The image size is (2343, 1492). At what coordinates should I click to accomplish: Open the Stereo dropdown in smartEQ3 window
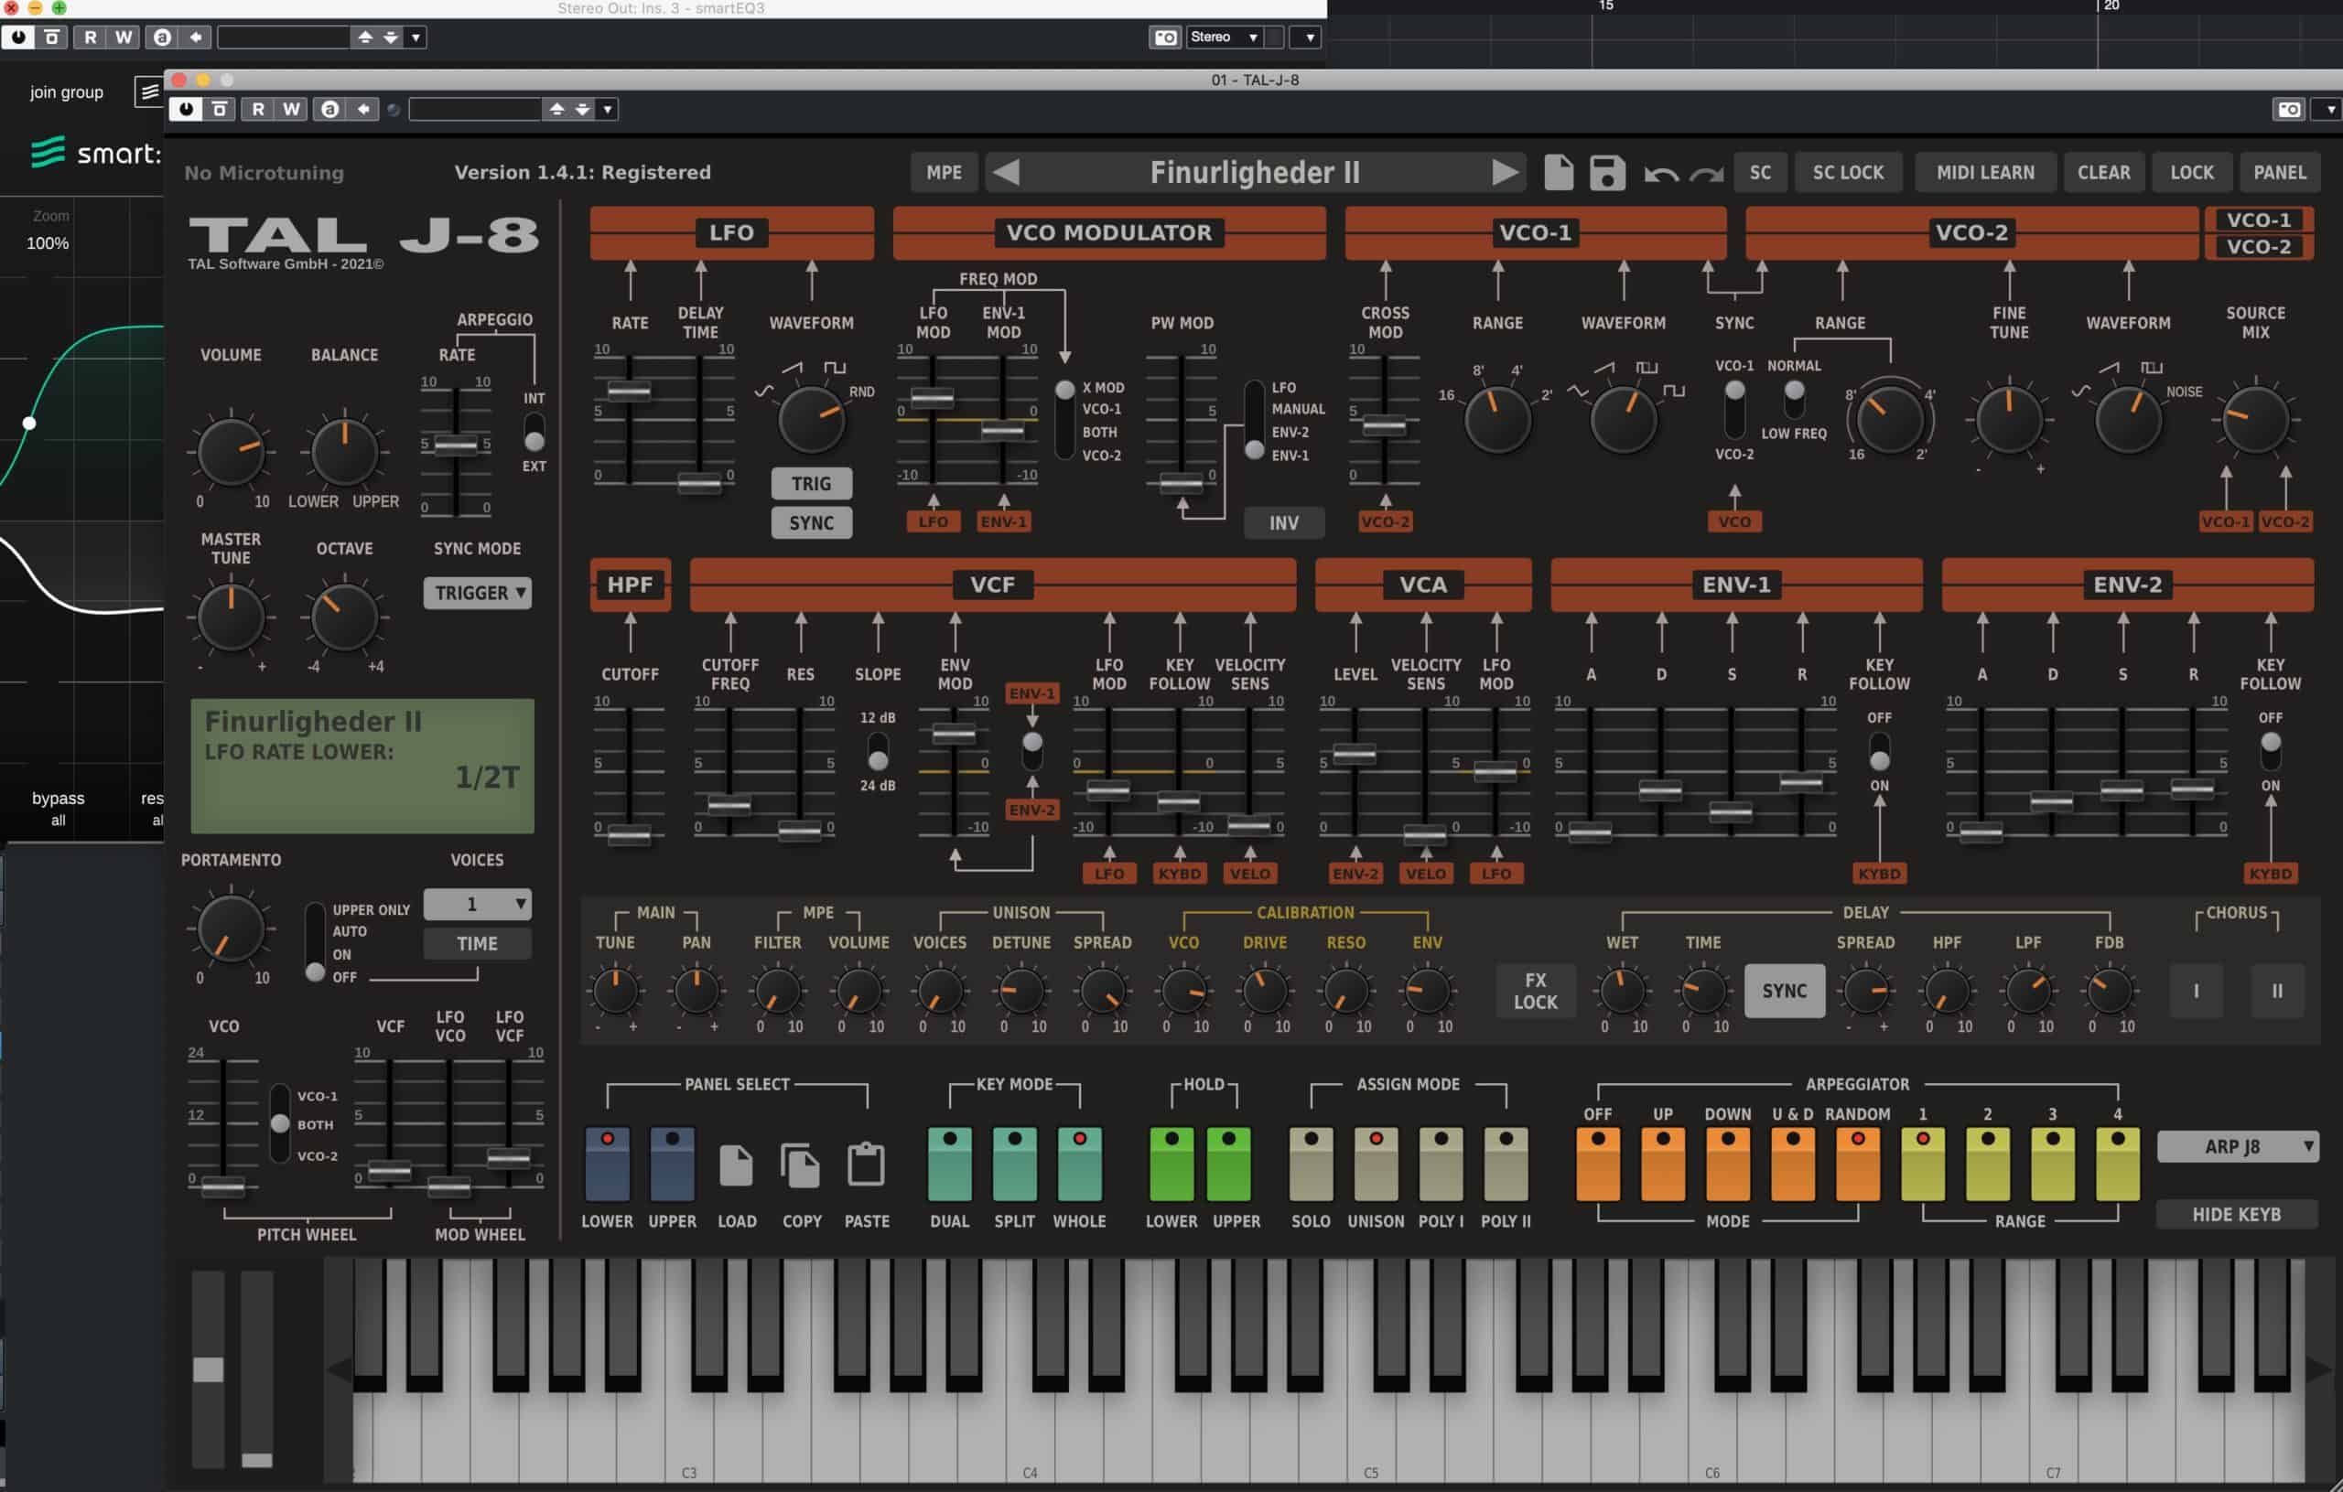point(1224,37)
